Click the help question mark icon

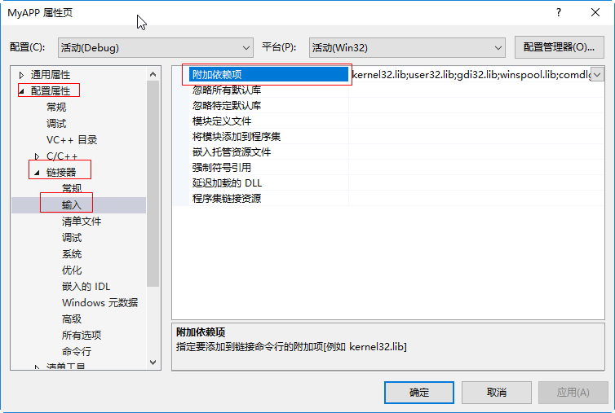(559, 12)
